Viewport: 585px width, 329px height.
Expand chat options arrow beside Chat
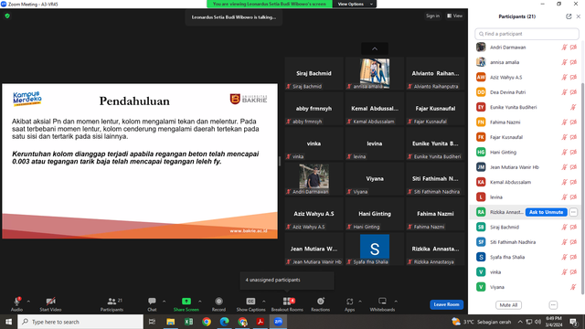tap(164, 302)
